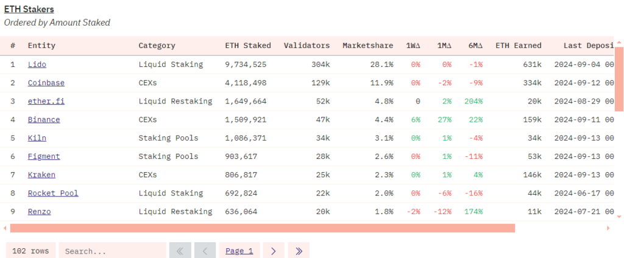Sort by the 6MΔ column header
This screenshot has width=624, height=258.
[475, 45]
